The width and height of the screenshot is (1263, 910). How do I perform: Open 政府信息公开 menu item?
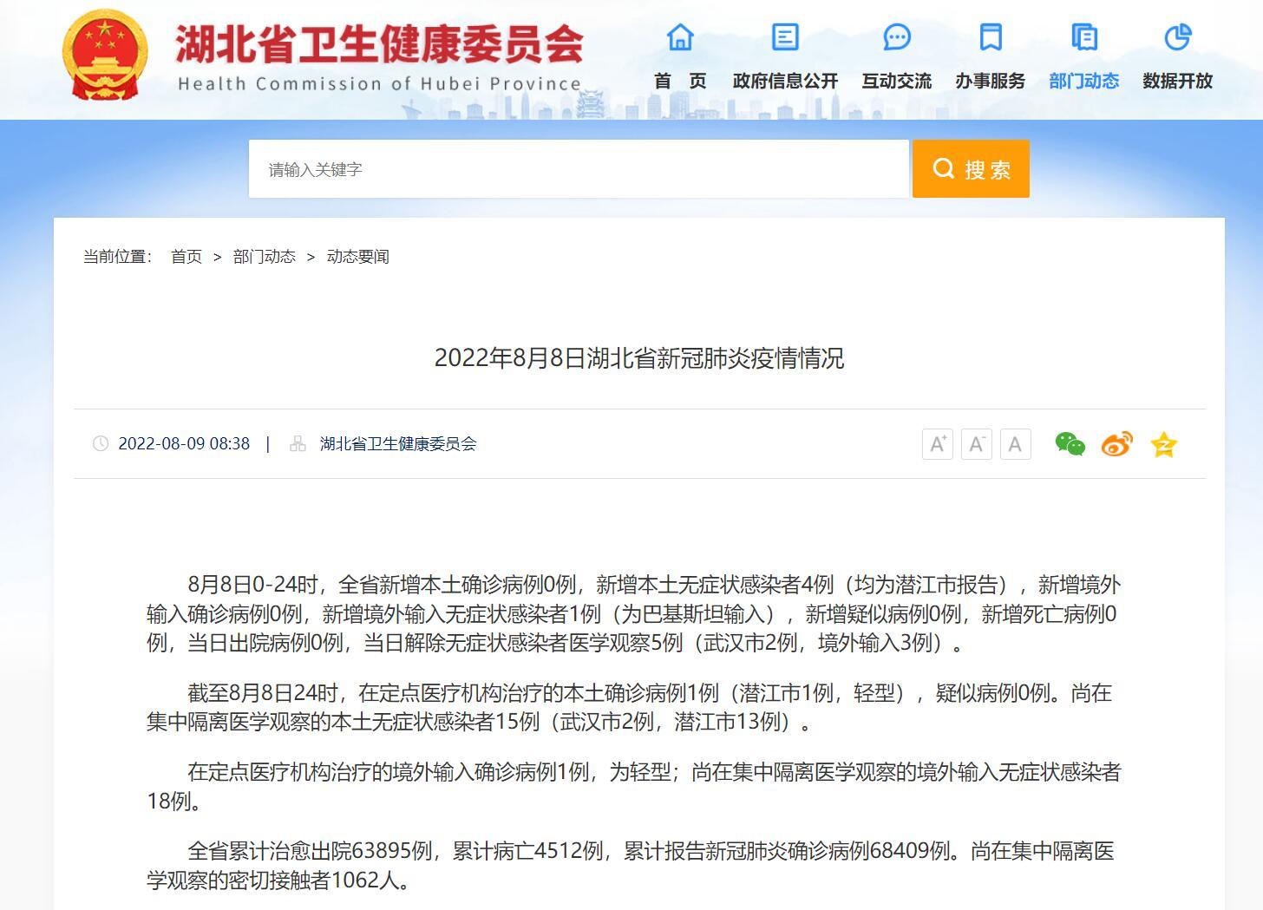pyautogui.click(x=785, y=81)
